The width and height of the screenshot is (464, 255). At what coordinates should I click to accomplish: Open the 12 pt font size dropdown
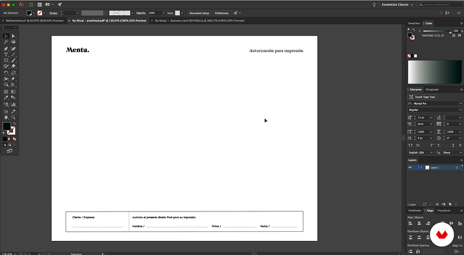[x=431, y=118]
